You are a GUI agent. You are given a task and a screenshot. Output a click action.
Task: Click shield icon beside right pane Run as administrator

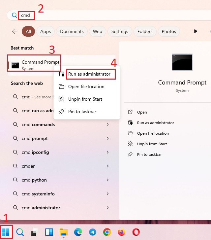click(130, 122)
